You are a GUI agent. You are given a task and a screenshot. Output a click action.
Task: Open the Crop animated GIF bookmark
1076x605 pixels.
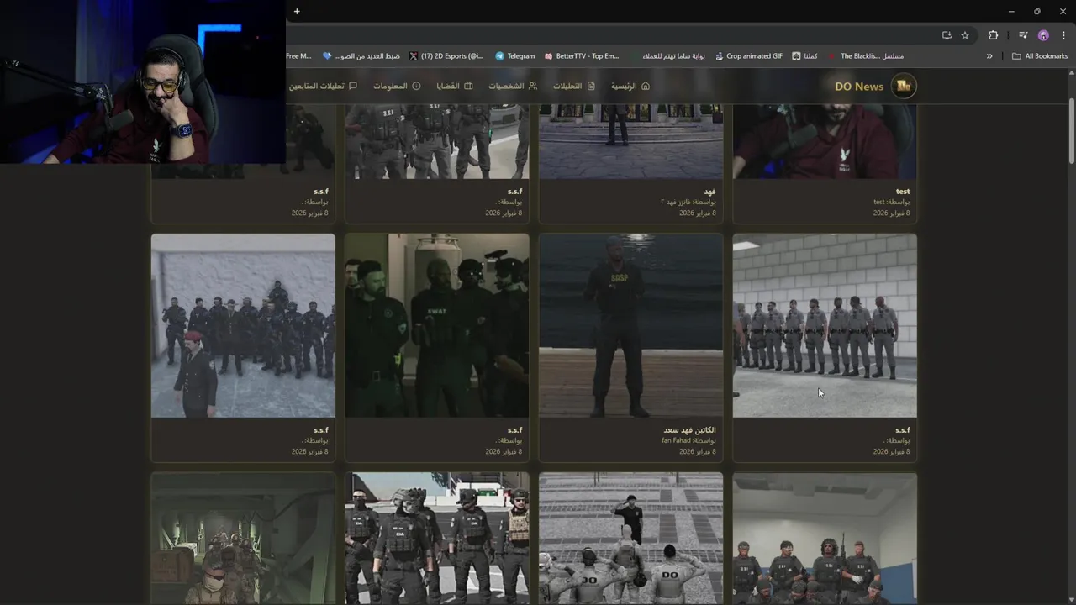pos(748,56)
